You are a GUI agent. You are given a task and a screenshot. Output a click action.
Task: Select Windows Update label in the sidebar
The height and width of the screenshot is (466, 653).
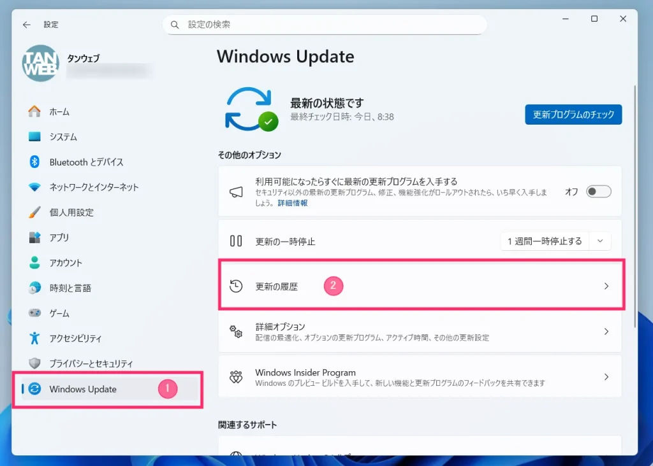pyautogui.click(x=83, y=389)
